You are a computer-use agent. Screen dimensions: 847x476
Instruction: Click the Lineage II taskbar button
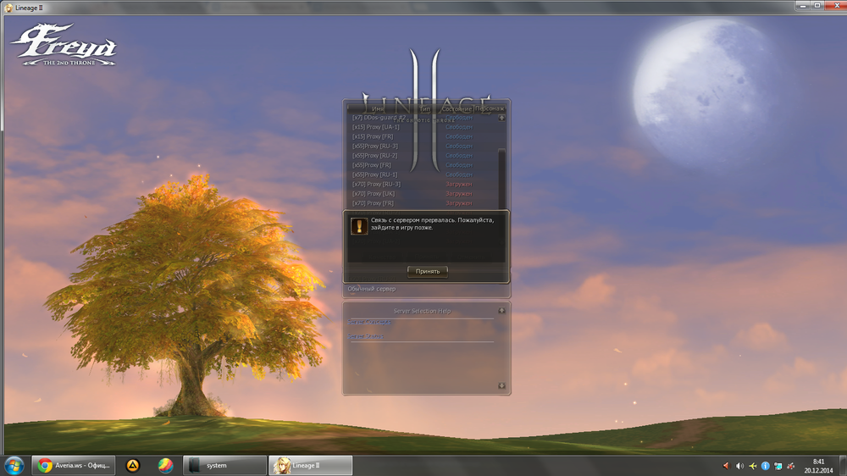pos(310,465)
